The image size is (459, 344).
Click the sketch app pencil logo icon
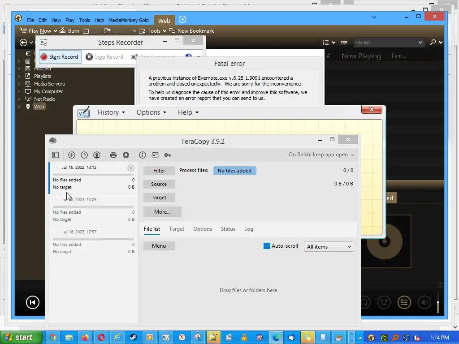83,112
